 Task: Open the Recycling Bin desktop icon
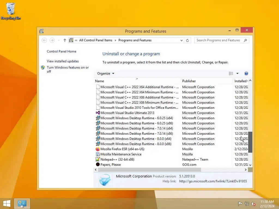coord(11,11)
